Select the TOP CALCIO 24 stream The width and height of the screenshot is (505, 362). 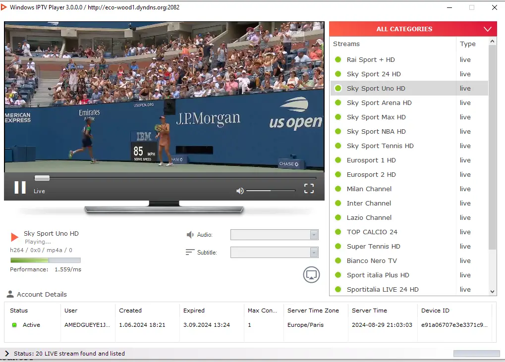(409, 232)
